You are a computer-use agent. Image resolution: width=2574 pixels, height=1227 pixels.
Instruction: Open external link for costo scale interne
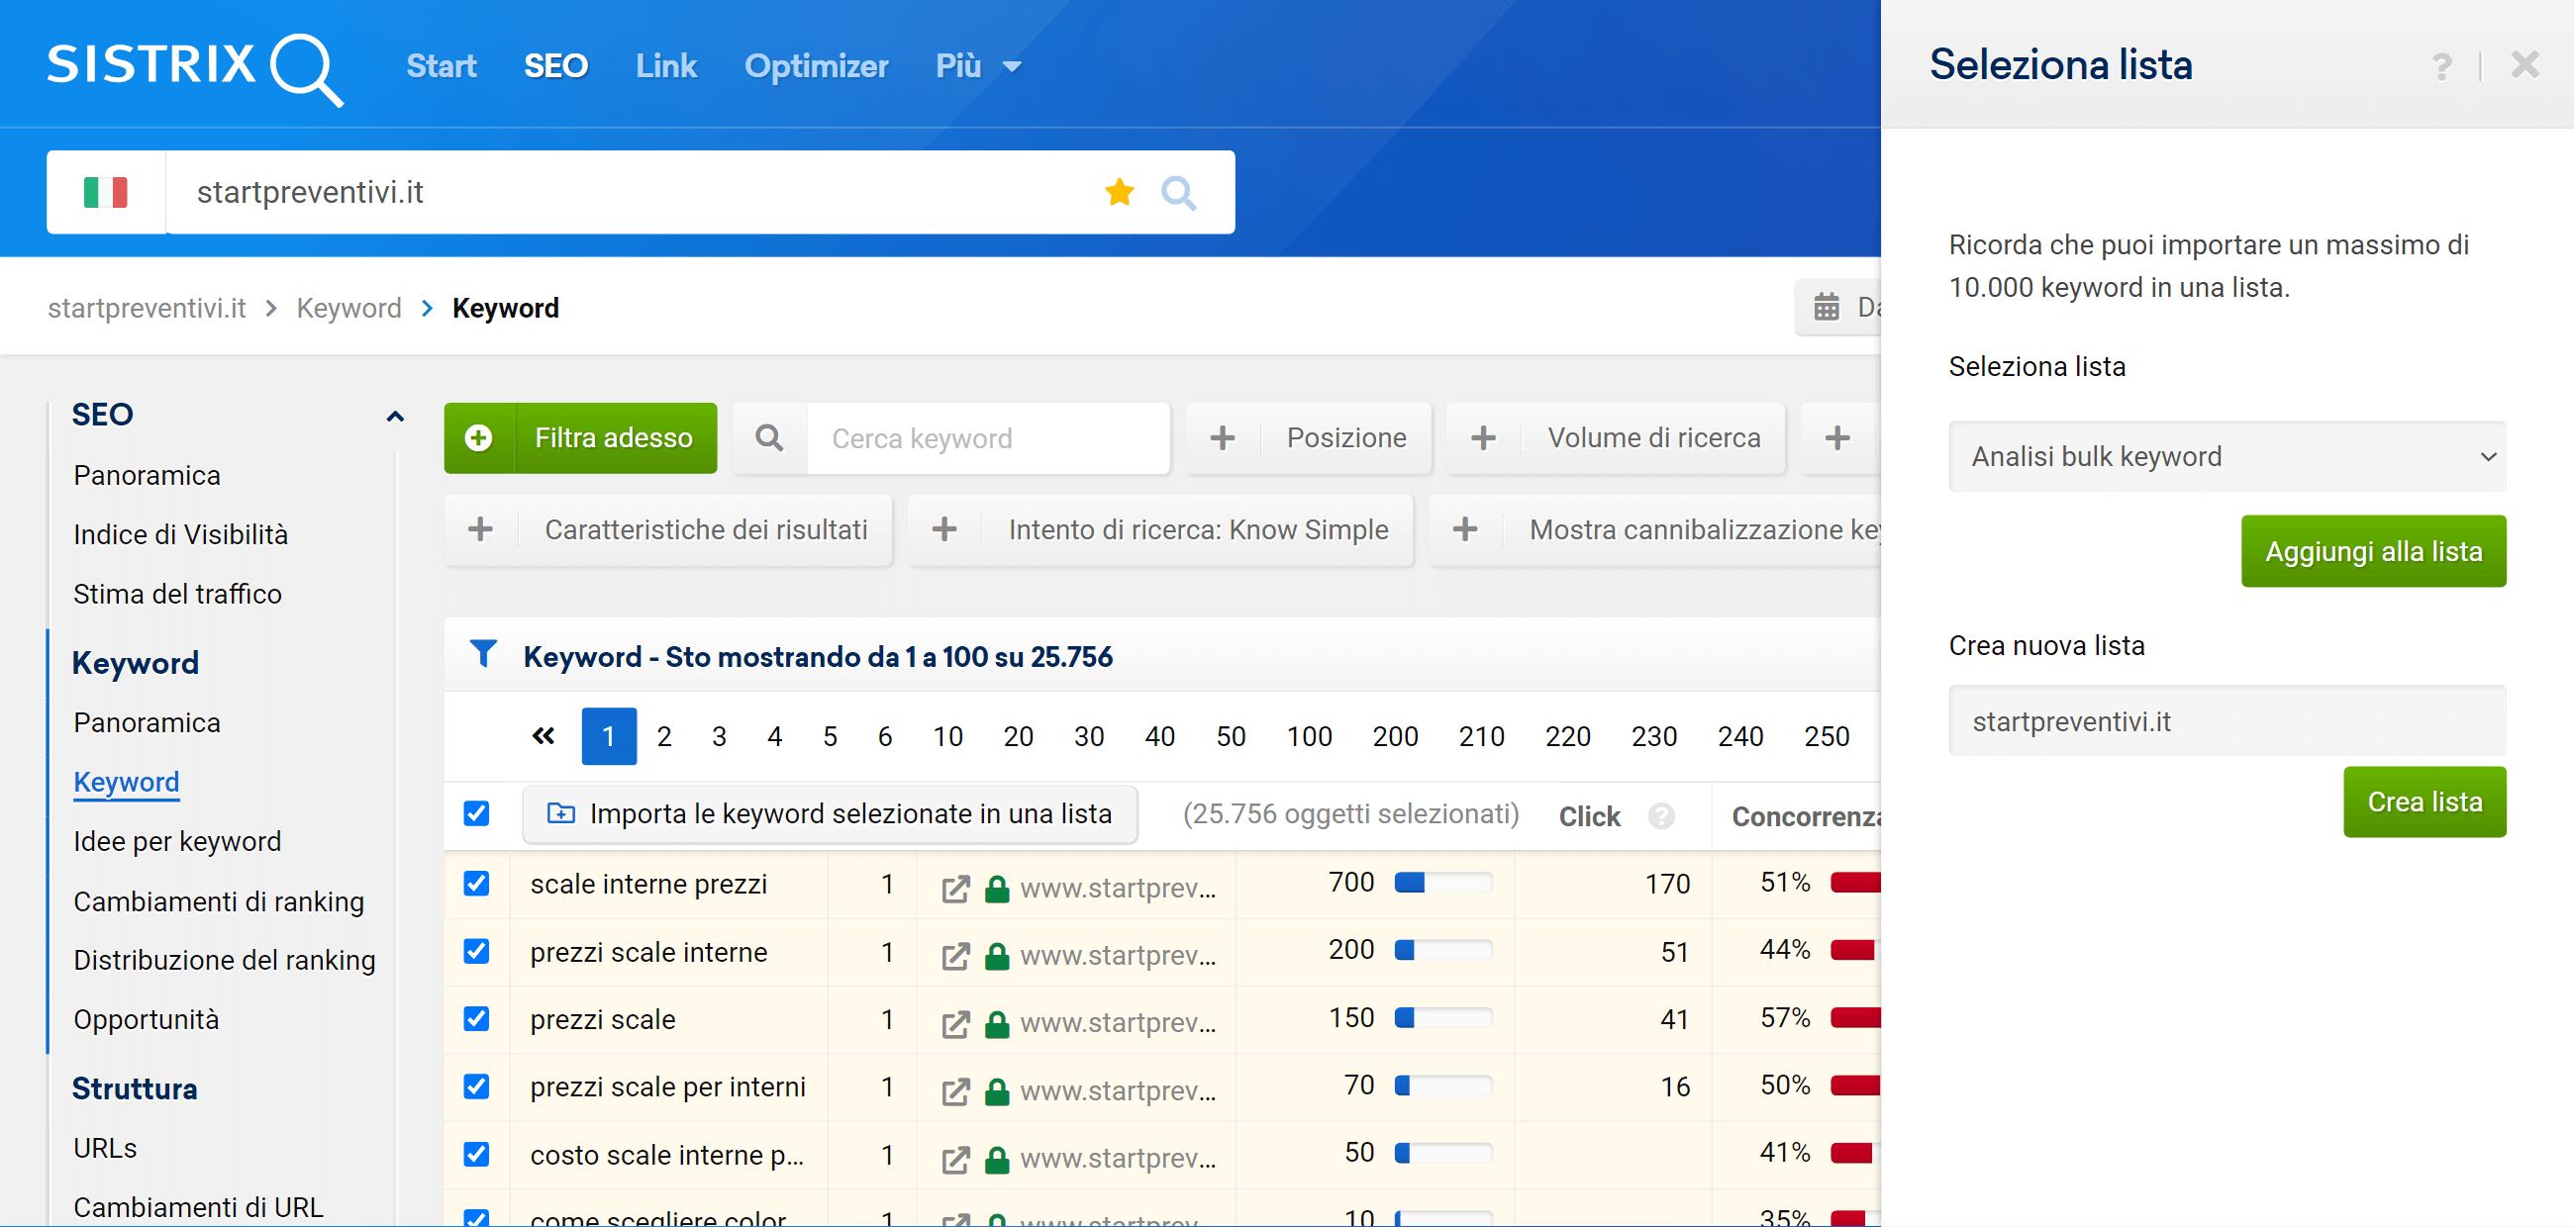point(955,1158)
